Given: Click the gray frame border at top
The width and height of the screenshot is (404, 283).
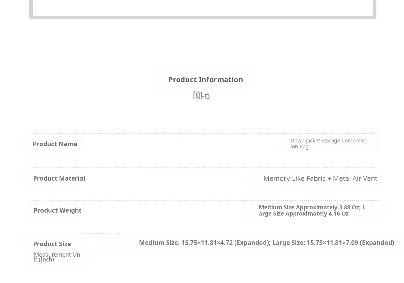Looking at the screenshot, I should (203, 17).
